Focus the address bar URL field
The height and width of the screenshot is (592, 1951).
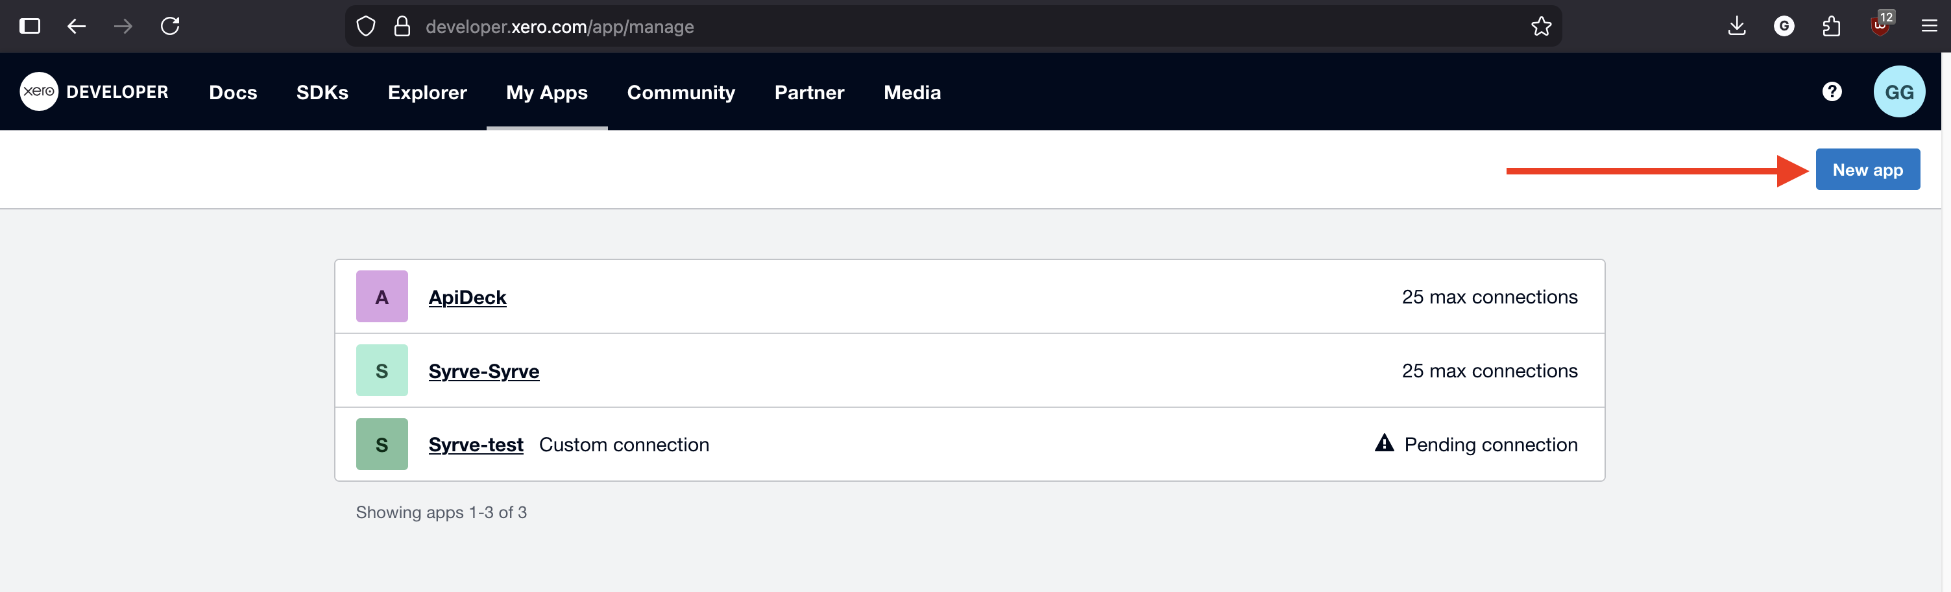[954, 27]
